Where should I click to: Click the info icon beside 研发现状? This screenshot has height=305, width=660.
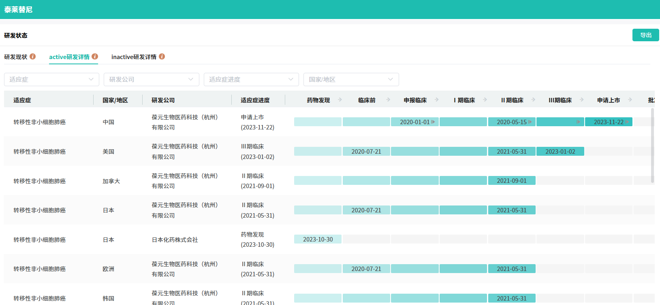tap(33, 57)
